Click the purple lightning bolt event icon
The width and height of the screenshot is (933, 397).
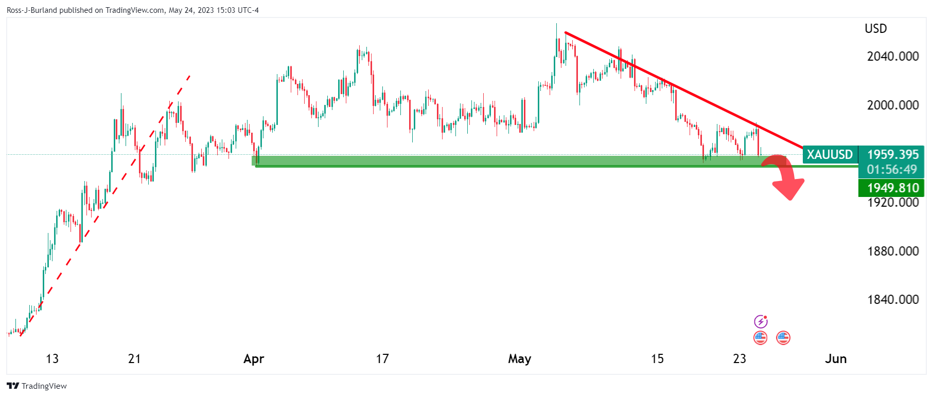click(761, 322)
